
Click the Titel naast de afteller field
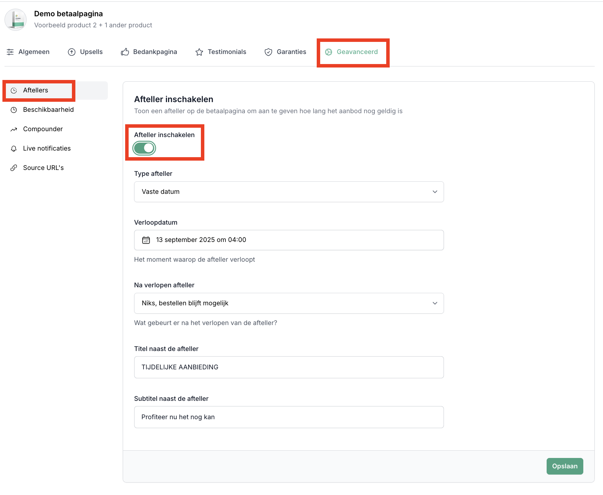(x=289, y=367)
